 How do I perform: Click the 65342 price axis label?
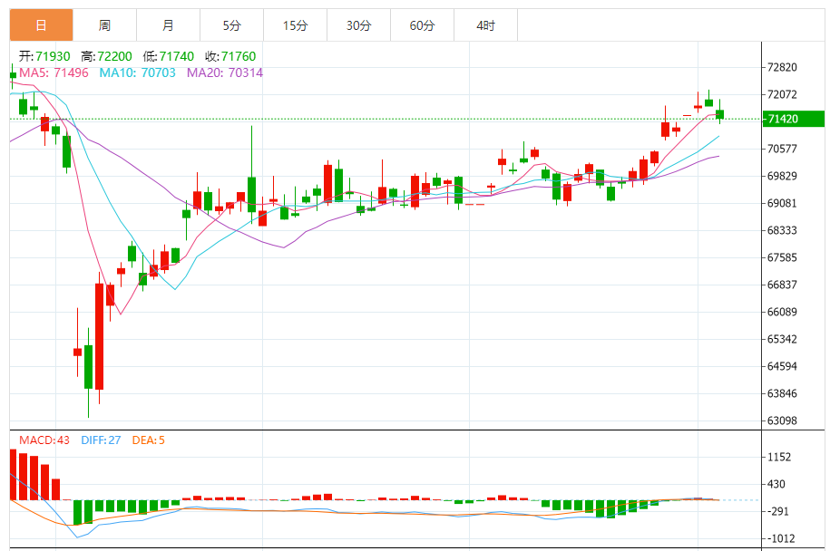coord(782,339)
